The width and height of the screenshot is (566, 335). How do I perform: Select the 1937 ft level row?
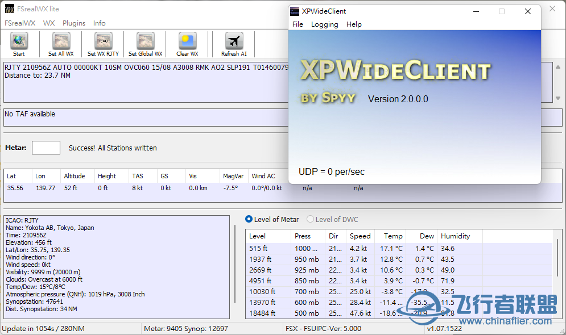point(399,259)
